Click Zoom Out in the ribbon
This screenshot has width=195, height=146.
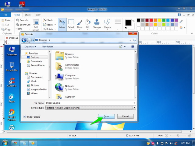click(x=23, y=25)
